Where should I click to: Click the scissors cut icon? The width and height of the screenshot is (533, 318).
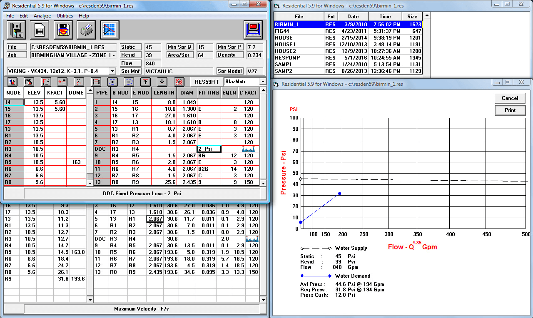point(79,82)
